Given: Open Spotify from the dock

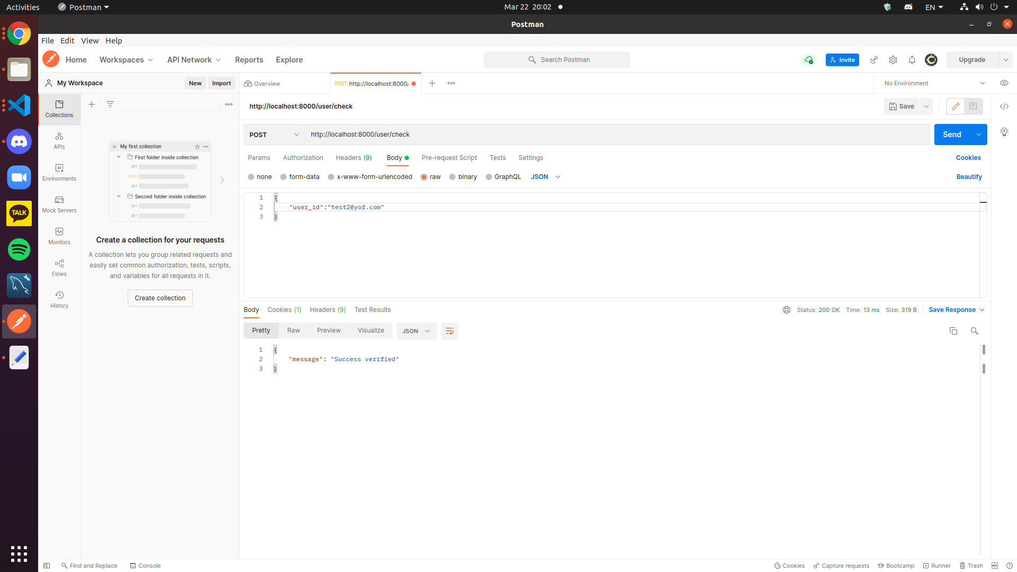Looking at the screenshot, I should (x=19, y=249).
